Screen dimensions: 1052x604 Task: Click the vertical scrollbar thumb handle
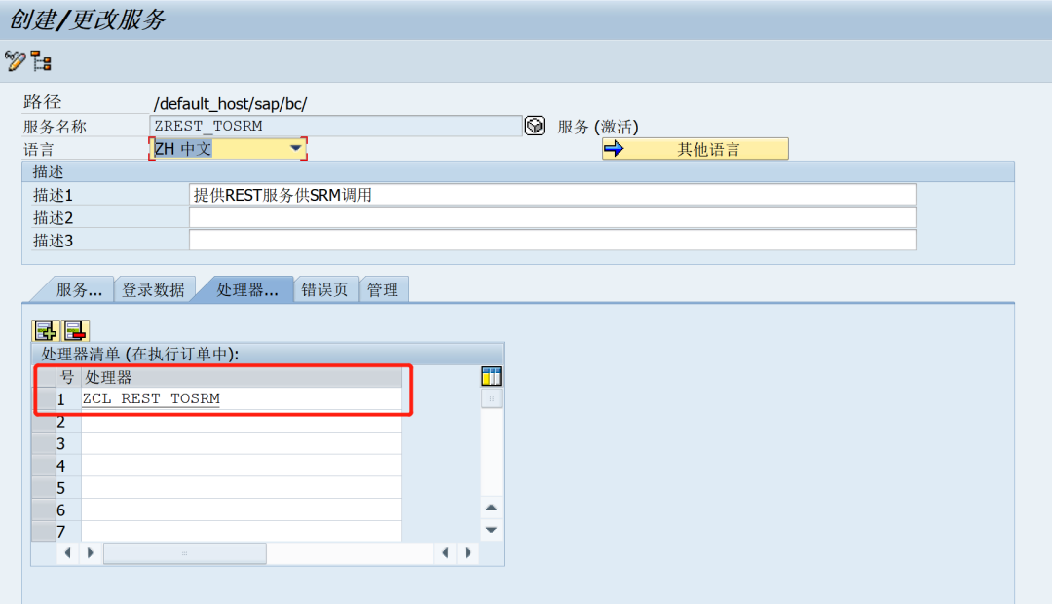click(491, 398)
